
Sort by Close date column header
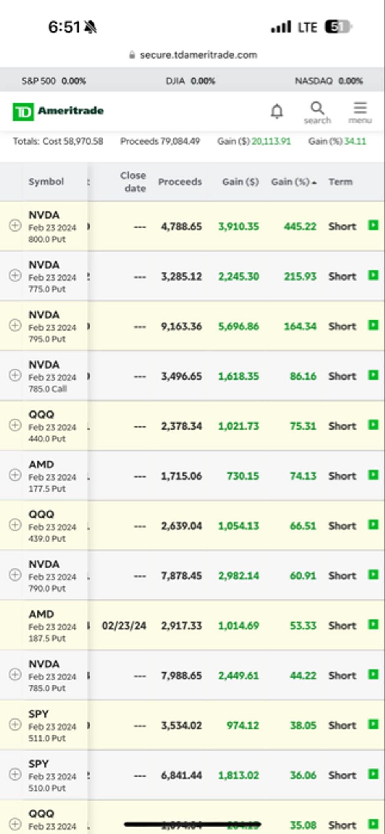(x=133, y=182)
